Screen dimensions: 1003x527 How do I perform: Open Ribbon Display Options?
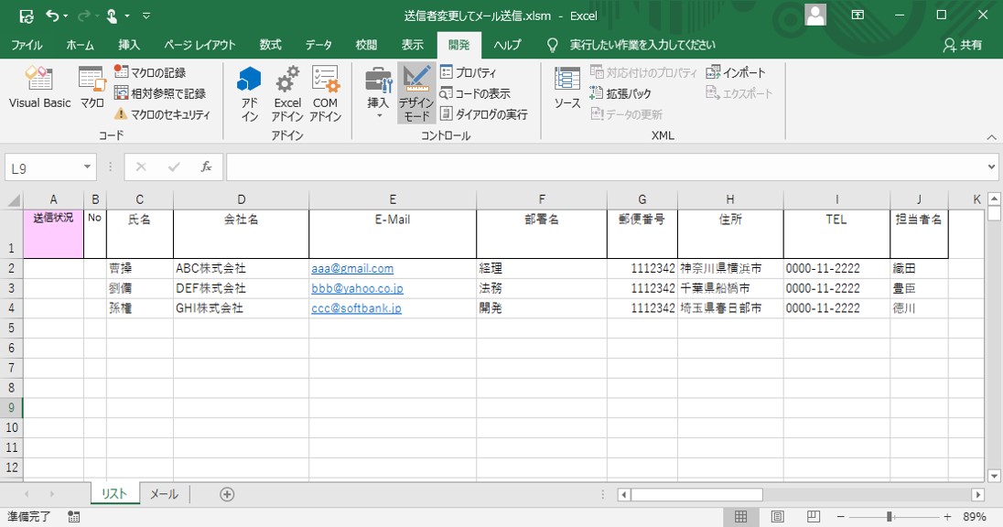(x=857, y=15)
